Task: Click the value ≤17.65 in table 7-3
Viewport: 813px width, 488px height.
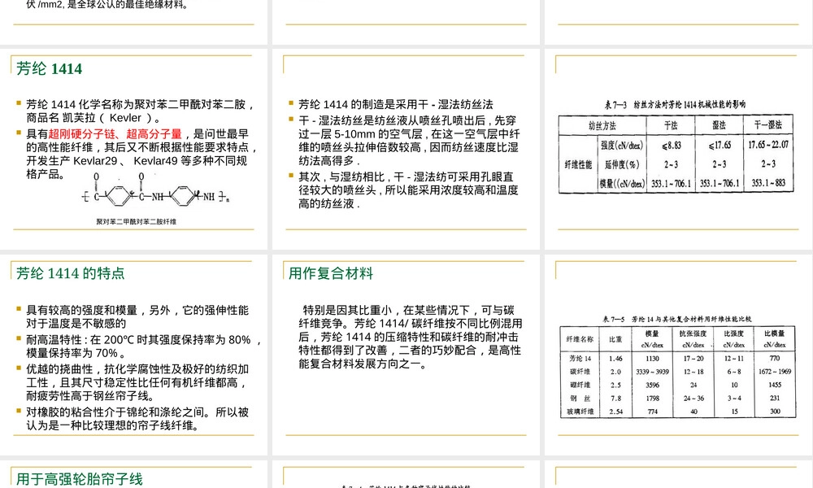Action: point(720,146)
